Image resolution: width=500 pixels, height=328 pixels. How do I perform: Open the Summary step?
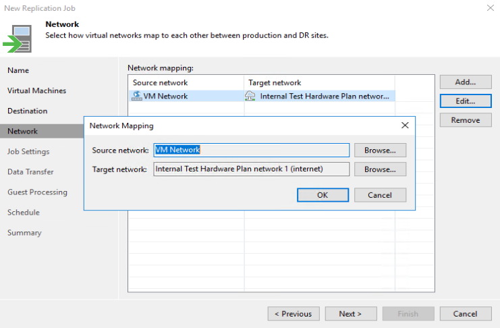24,233
